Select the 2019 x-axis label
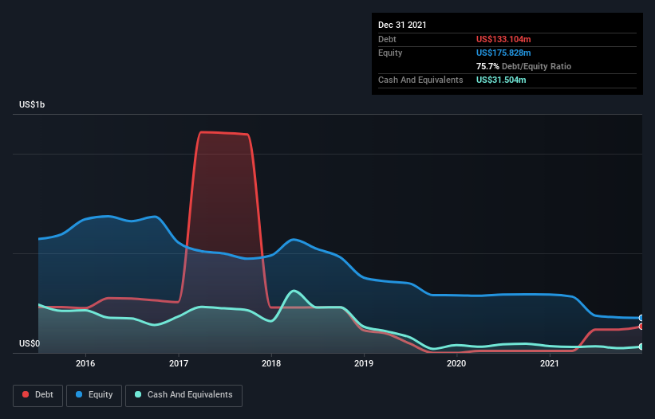The width and height of the screenshot is (655, 419). click(364, 363)
